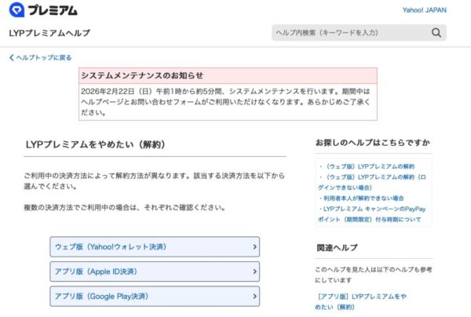Return via ヘルプトップに戻る link
Image resolution: width=471 pixels, height=317 pixels.
43,57
